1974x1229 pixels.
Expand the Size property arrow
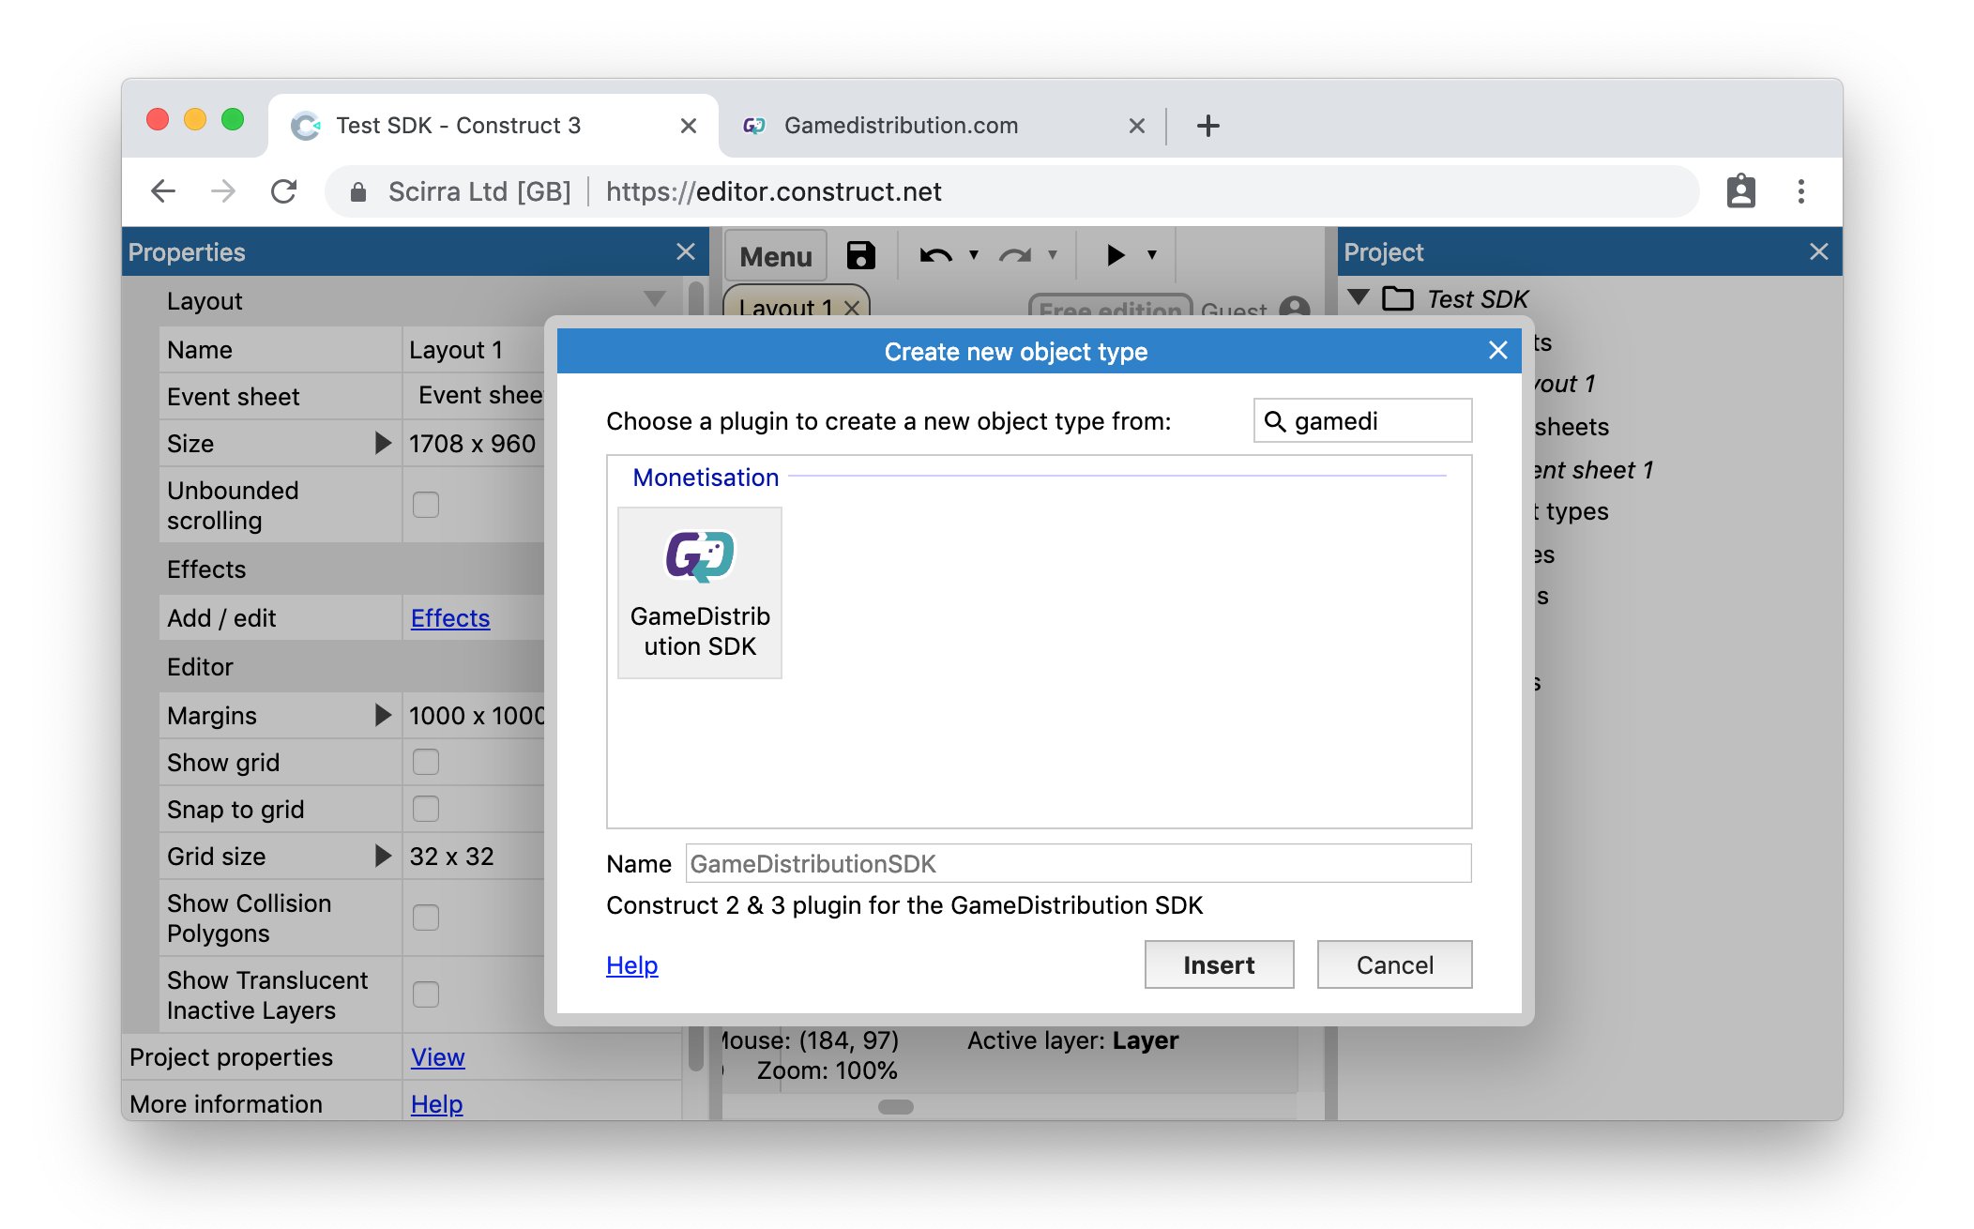tap(382, 443)
